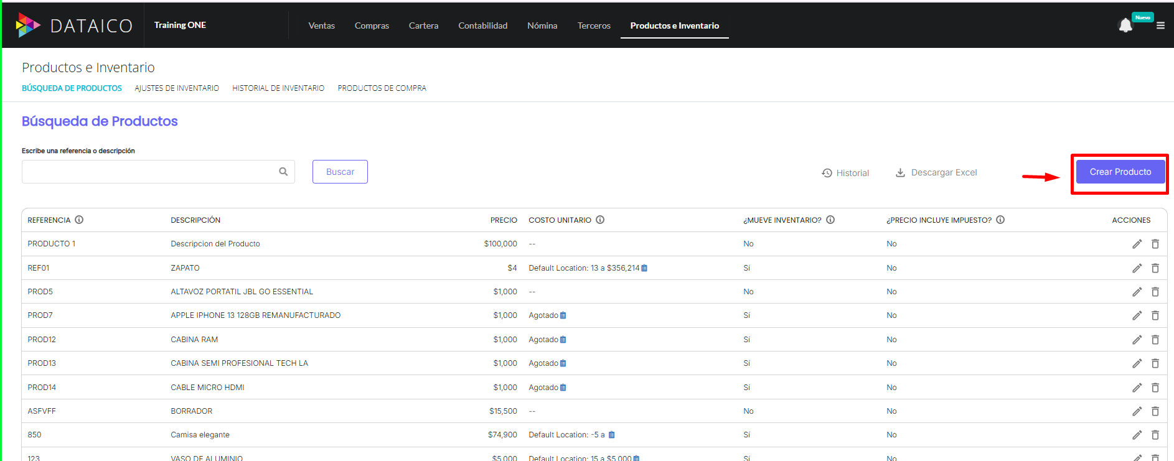Screen dimensions: 1174x461
Task: Click info icon next to ¿MUEVE INVENTARIO?
Action: (x=830, y=220)
